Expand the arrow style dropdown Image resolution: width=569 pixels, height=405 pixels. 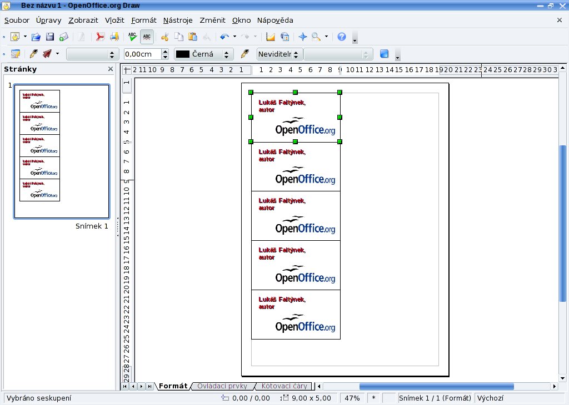pos(57,54)
